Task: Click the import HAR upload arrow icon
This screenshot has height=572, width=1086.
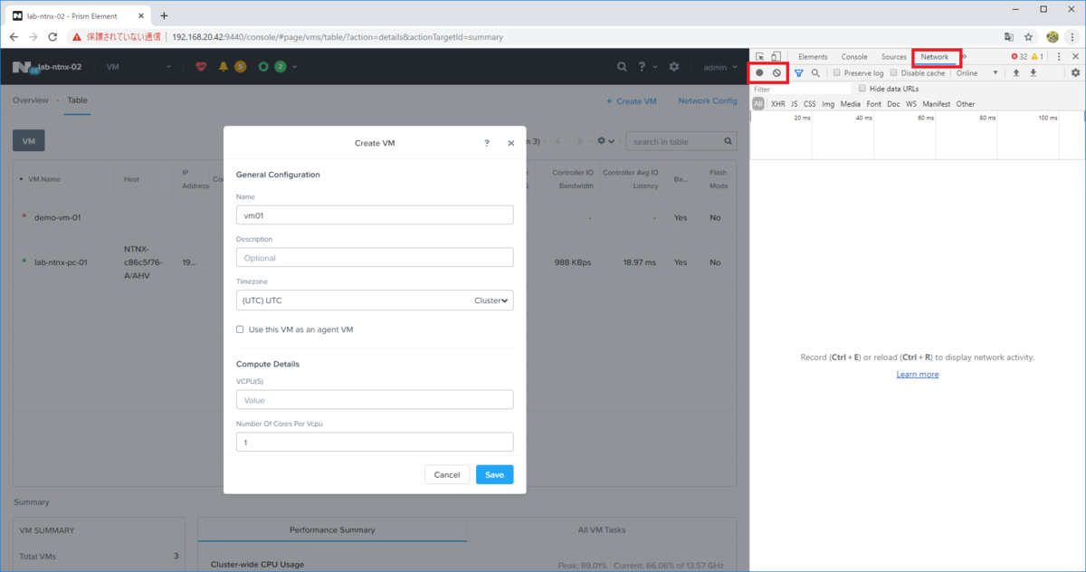Action: [x=1016, y=72]
